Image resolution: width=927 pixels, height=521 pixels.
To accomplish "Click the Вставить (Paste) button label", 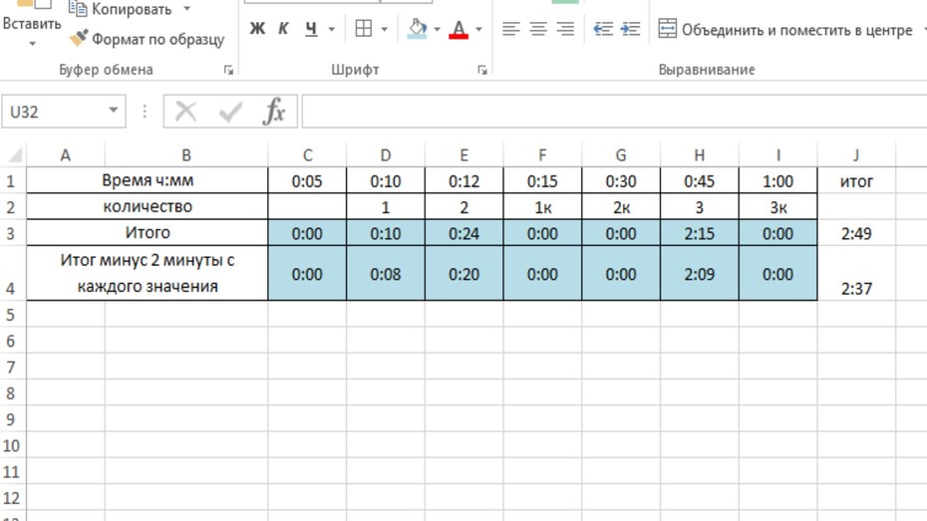I will pyautogui.click(x=32, y=24).
